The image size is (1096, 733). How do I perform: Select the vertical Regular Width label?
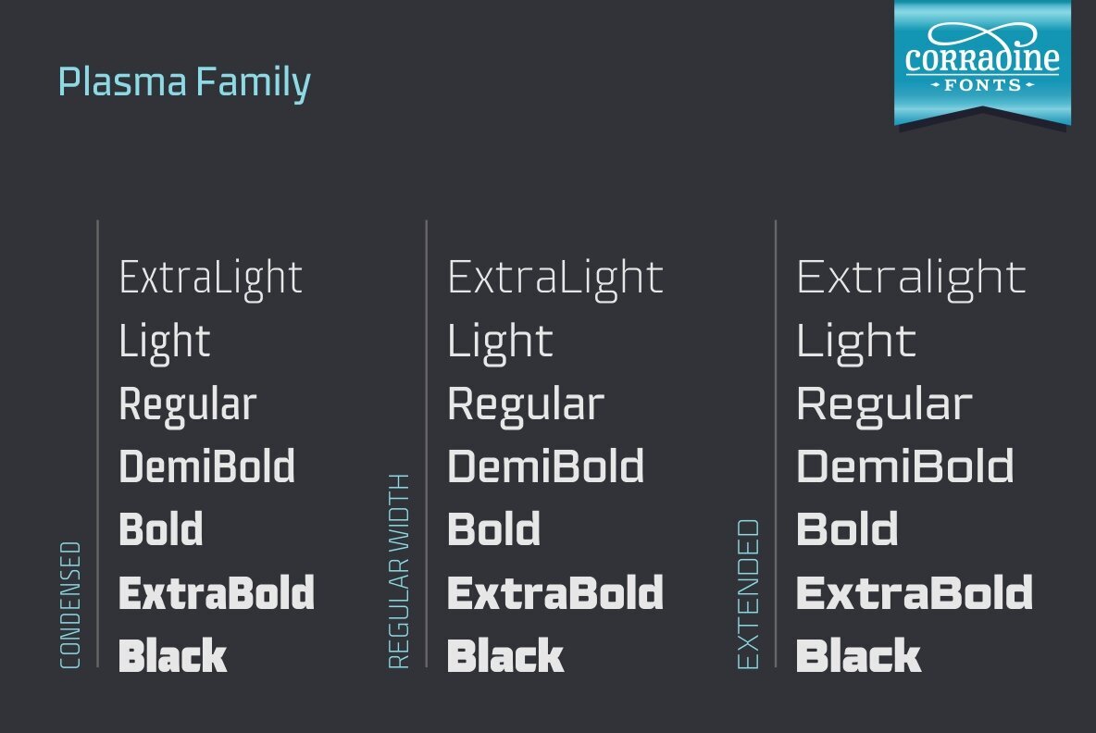pyautogui.click(x=399, y=571)
